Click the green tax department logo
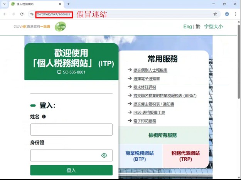The image size is (241, 180). click(x=60, y=27)
